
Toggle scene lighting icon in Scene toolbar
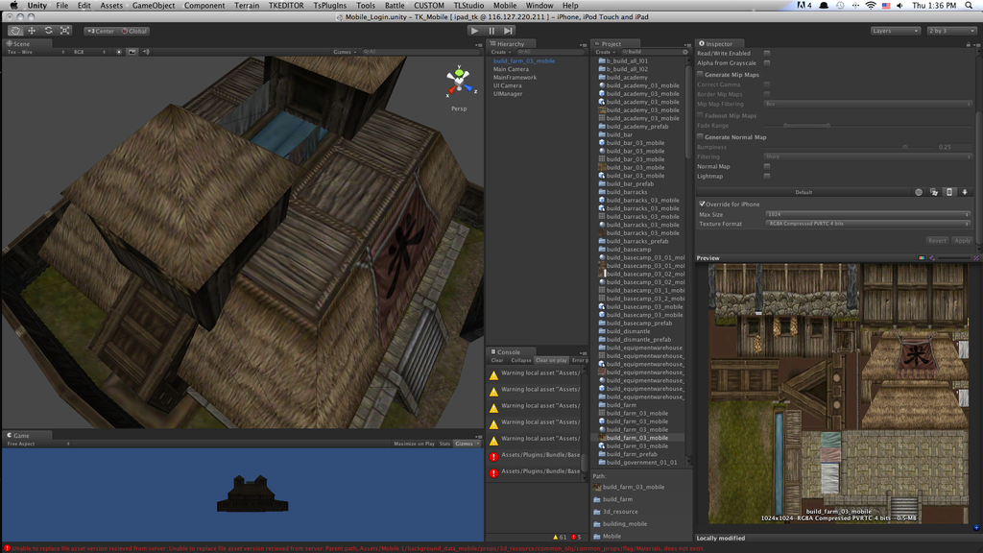click(x=118, y=52)
